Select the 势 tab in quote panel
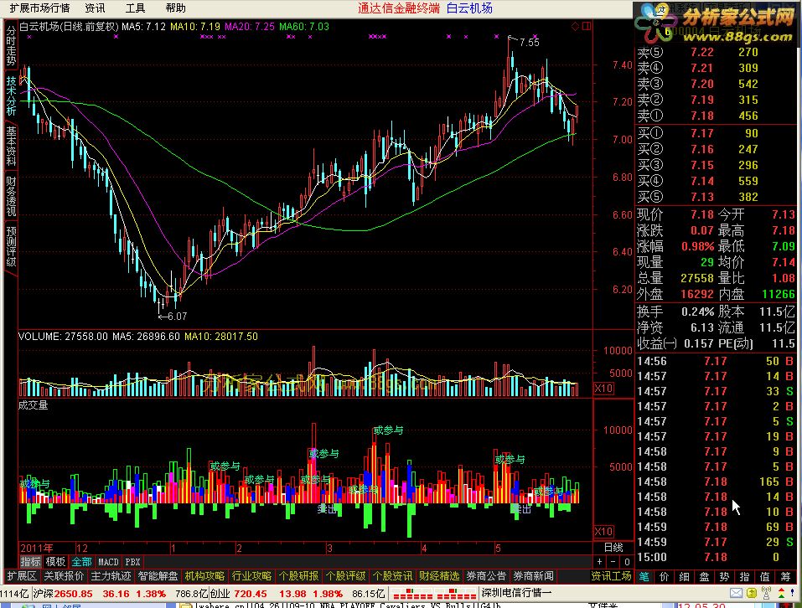Viewport: 802px width, 608px height. pos(724,576)
